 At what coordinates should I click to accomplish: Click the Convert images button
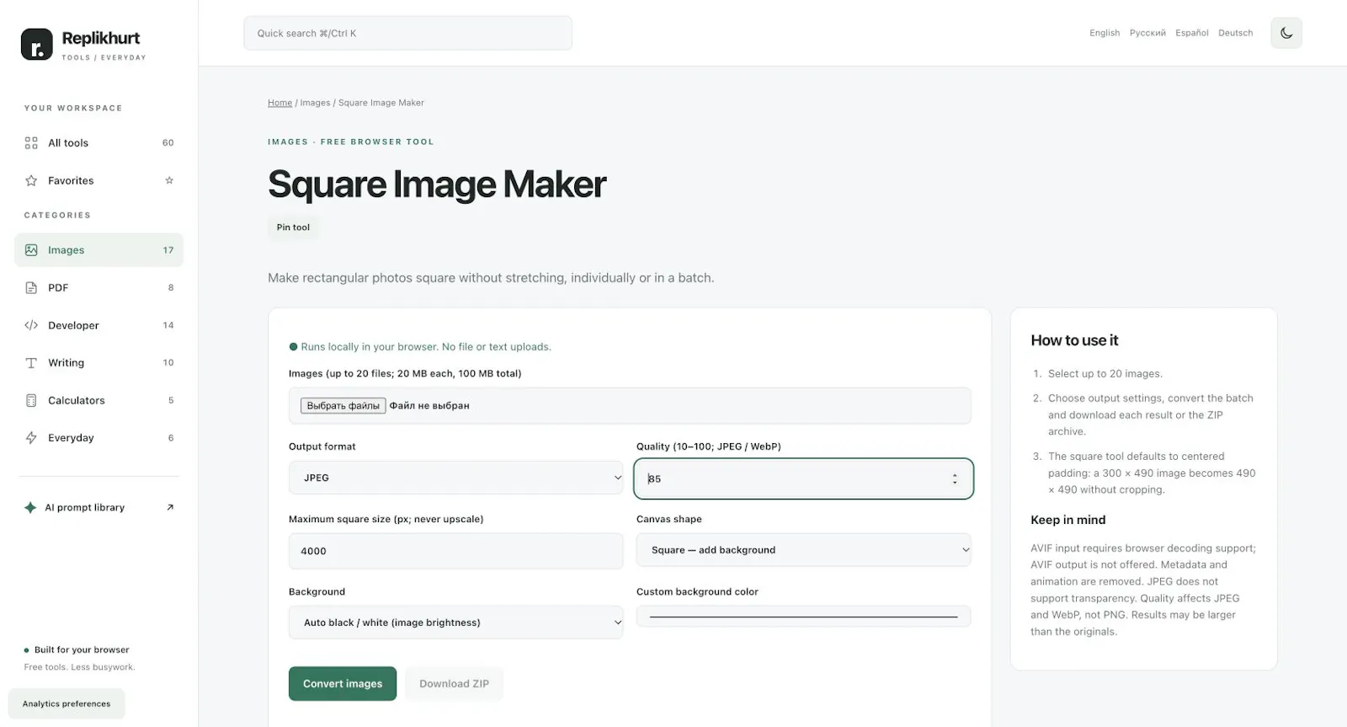pos(343,684)
